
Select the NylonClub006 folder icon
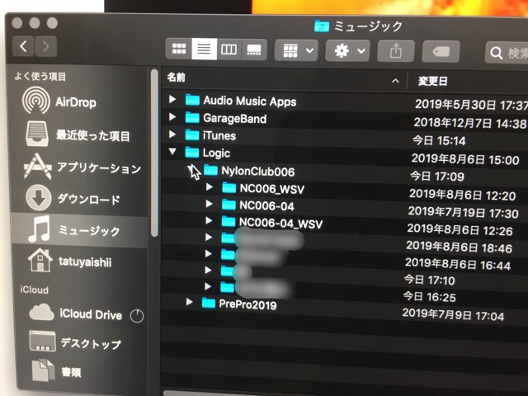coord(211,170)
